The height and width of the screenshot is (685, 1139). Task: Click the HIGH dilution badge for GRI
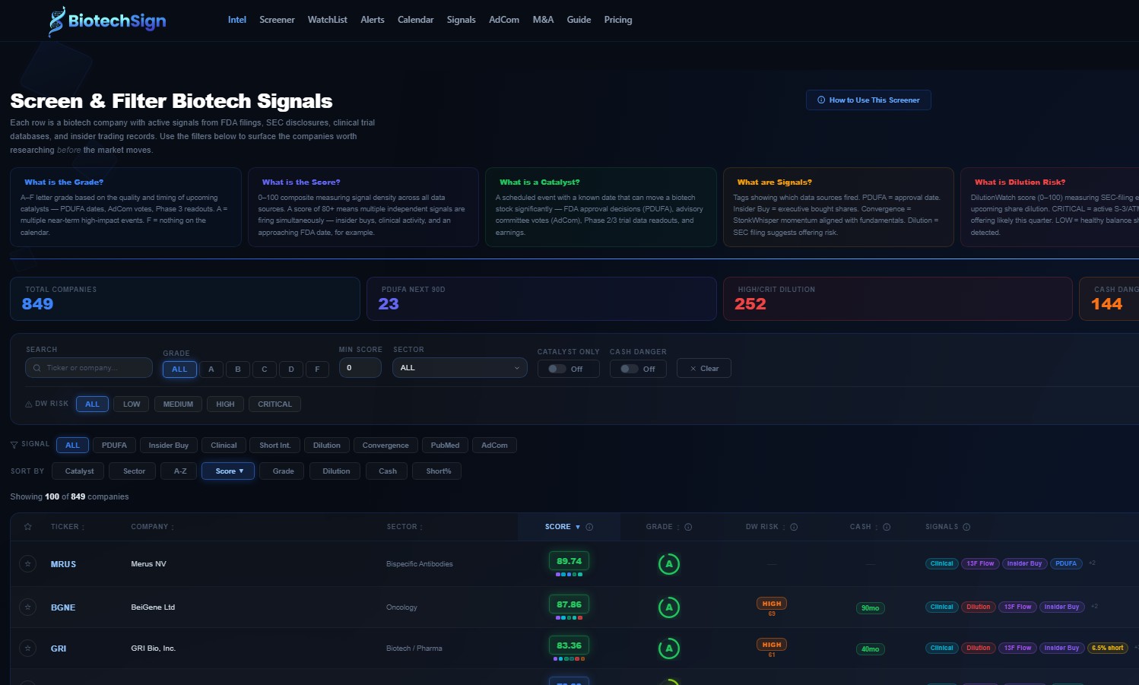(772, 645)
